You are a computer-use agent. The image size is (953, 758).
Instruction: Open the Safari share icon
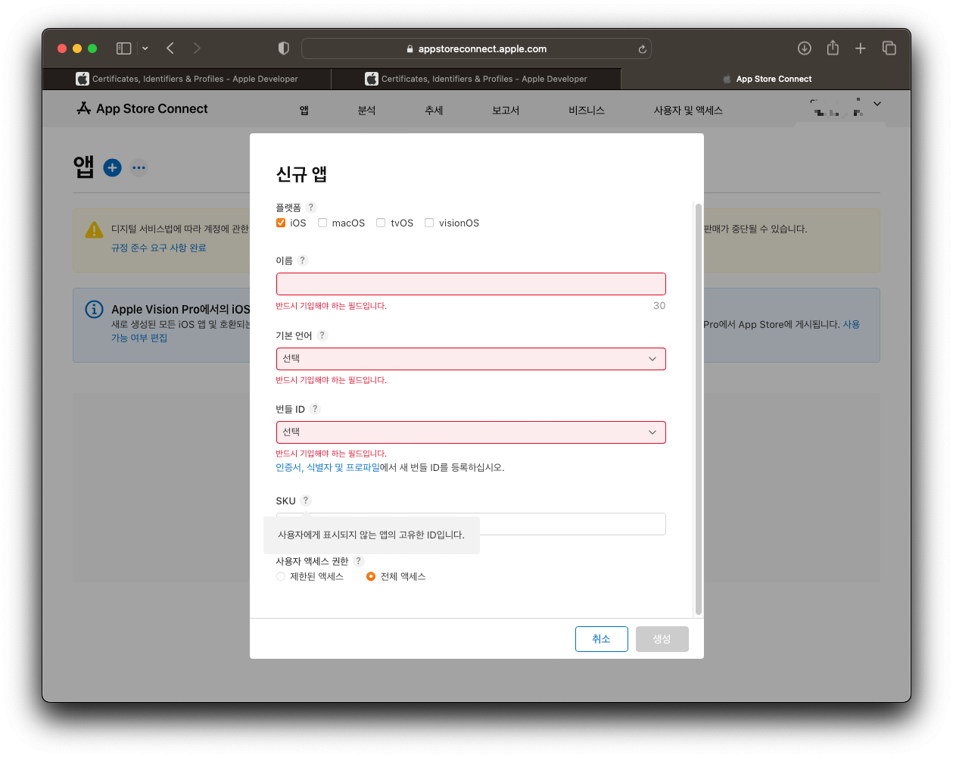point(833,48)
